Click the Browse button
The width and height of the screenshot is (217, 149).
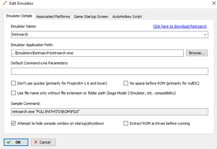click(197, 53)
